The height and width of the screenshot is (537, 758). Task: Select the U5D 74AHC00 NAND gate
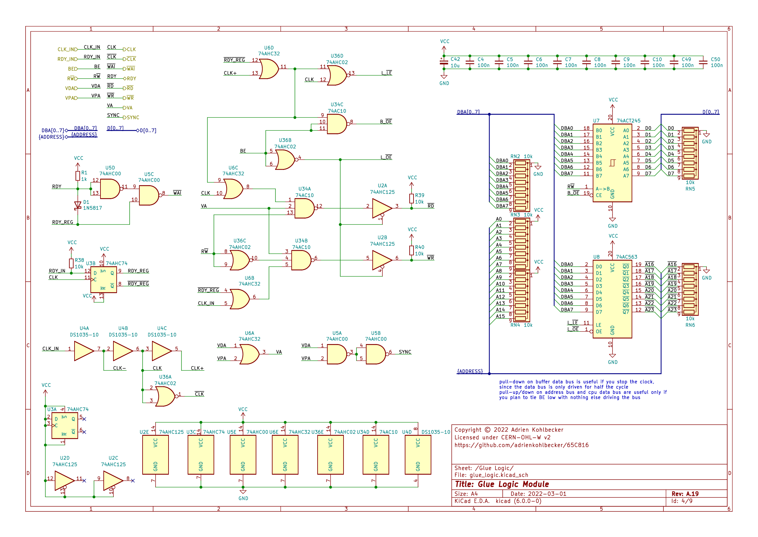[x=111, y=189]
